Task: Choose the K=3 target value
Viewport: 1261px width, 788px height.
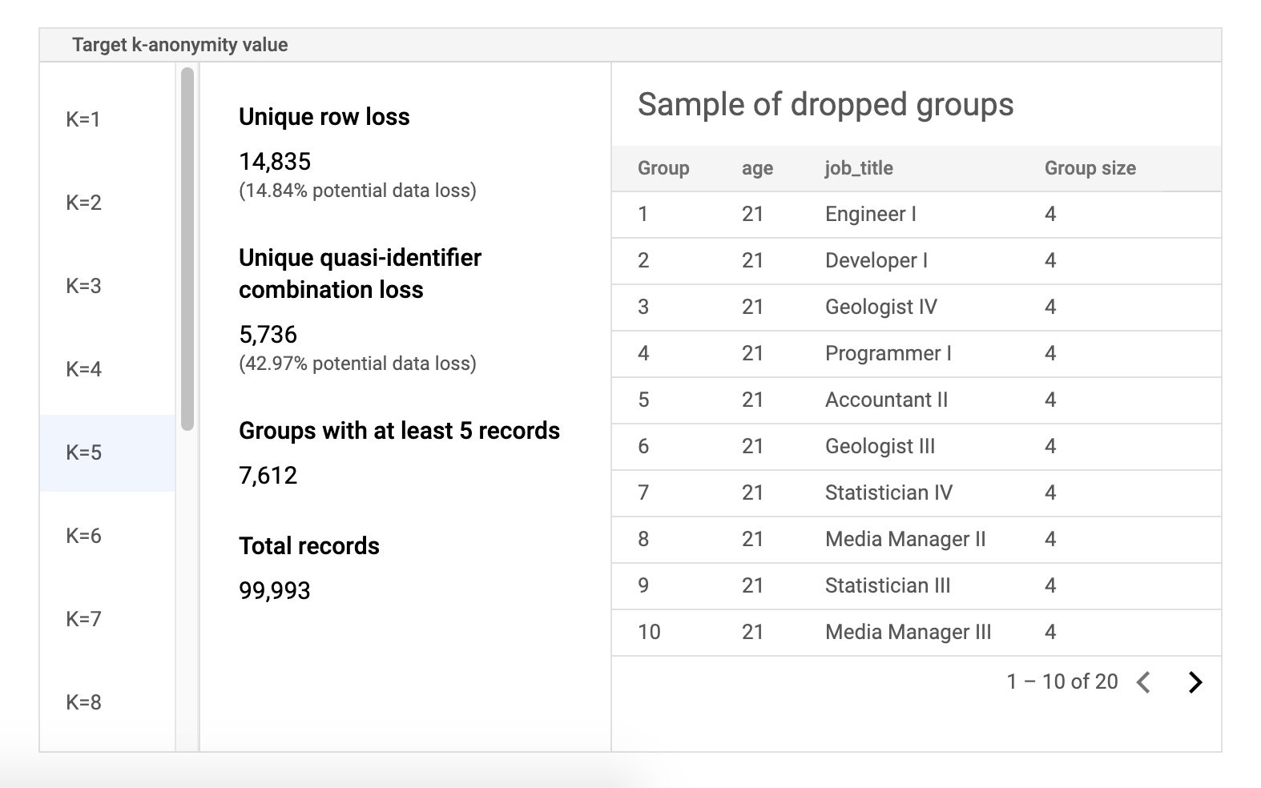Action: click(x=83, y=286)
